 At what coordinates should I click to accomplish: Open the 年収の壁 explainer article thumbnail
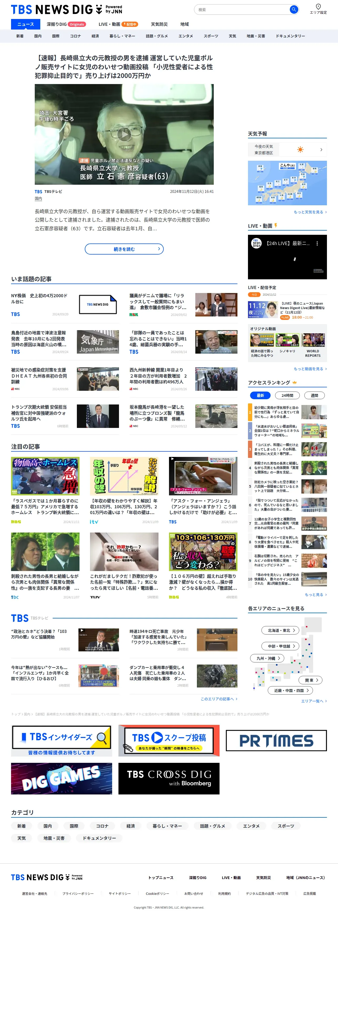(124, 476)
